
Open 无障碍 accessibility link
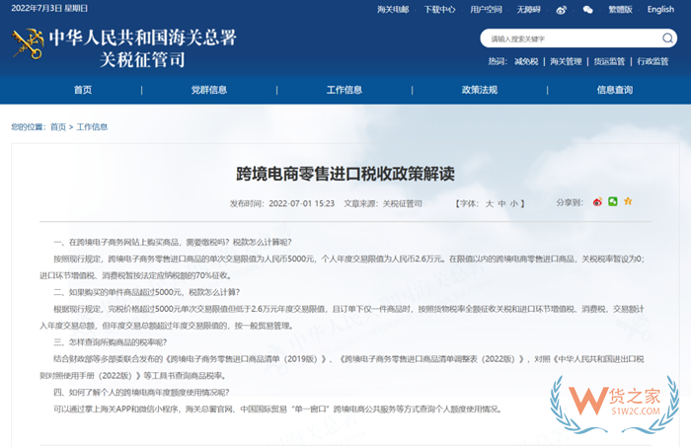(x=528, y=10)
